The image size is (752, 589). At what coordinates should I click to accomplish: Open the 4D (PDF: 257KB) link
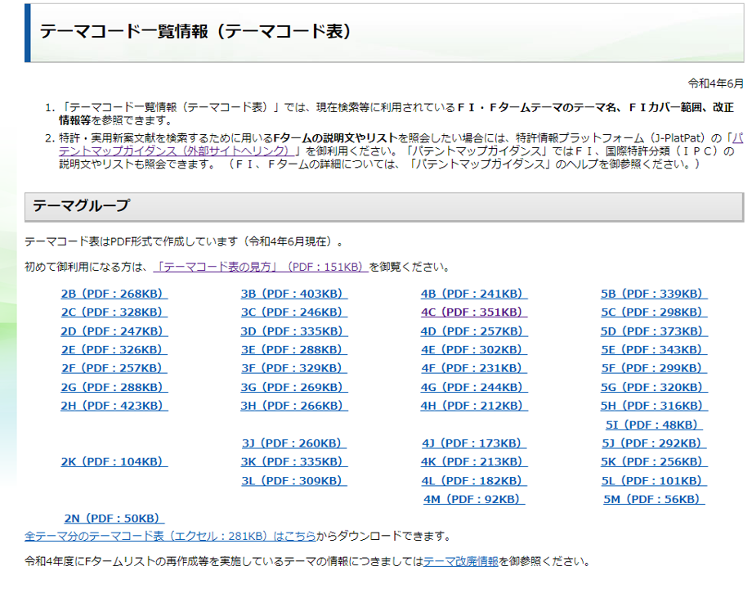click(x=474, y=330)
